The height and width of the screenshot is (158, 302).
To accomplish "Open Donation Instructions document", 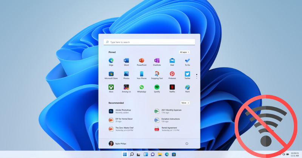I will tap(167, 120).
